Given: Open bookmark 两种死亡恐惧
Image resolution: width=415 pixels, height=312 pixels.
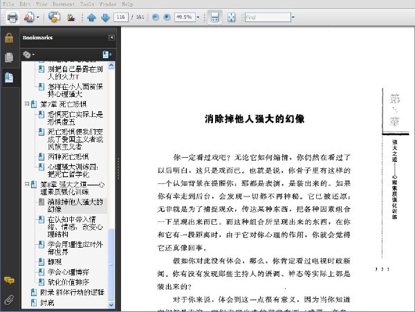Looking at the screenshot, I should tap(68, 156).
